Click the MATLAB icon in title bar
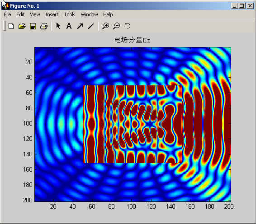This screenshot has width=256, height=224. coord(5,6)
